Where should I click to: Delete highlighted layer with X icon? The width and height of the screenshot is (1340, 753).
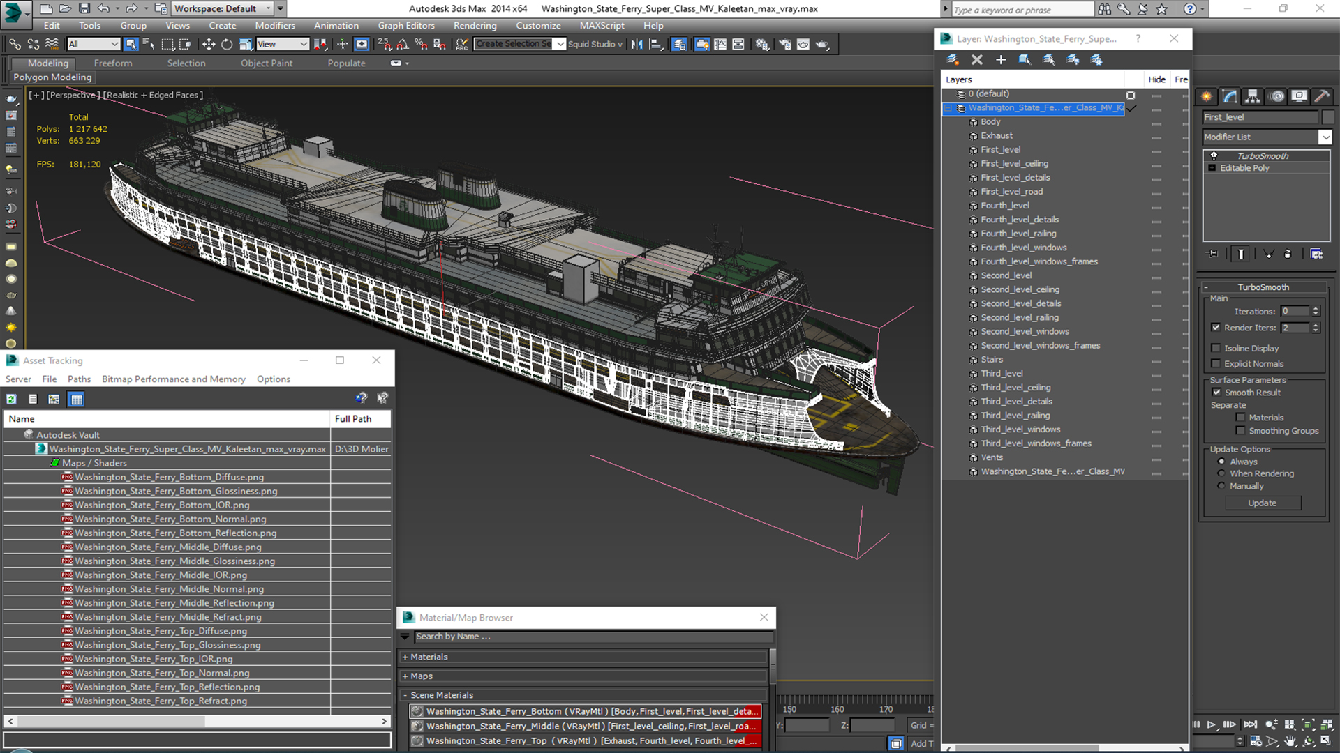click(x=976, y=60)
